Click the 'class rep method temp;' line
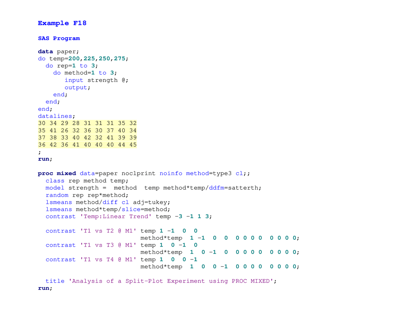The width and height of the screenshot is (418, 323). 87,181
